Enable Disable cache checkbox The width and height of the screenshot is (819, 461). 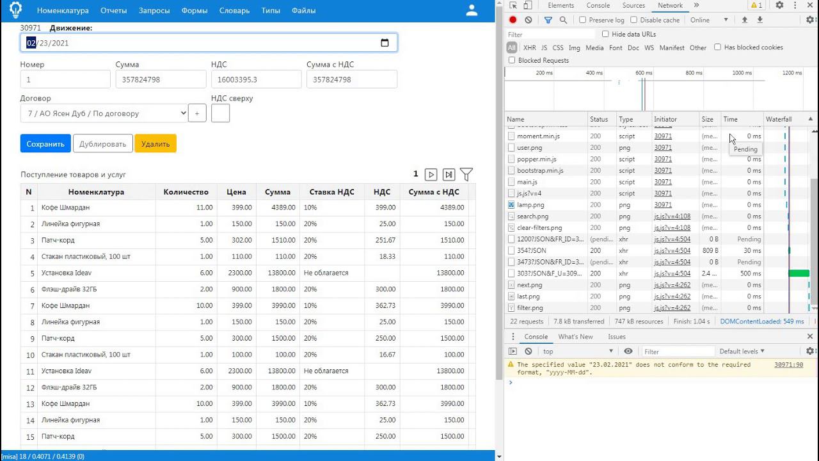(x=633, y=20)
